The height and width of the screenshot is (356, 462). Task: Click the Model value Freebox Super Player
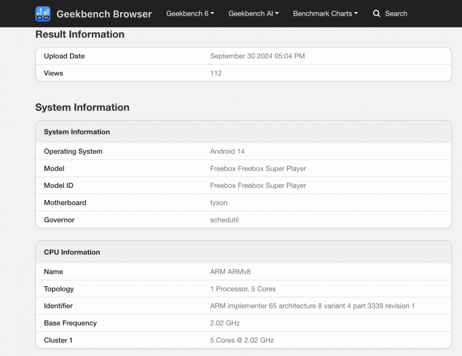click(258, 169)
